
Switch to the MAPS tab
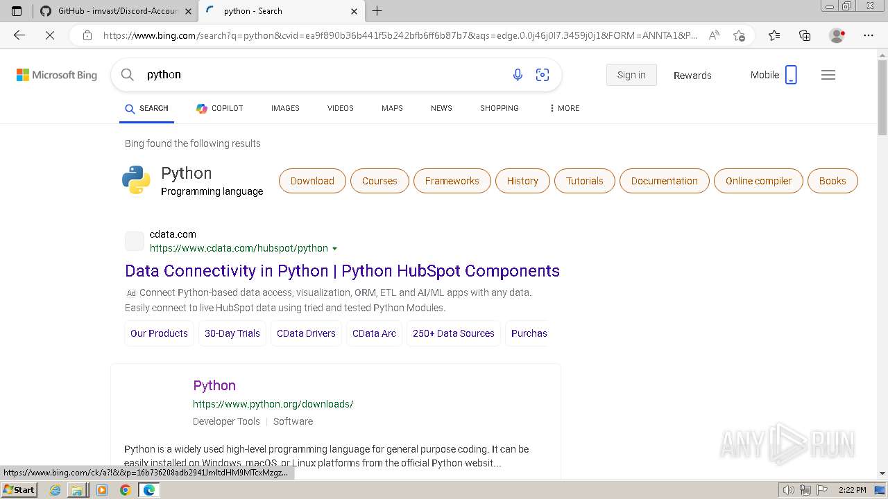[x=392, y=108]
